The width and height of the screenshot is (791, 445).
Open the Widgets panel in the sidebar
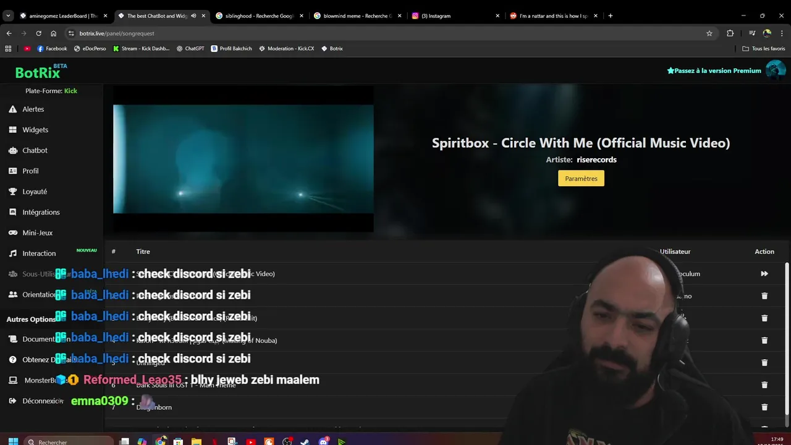click(x=35, y=130)
